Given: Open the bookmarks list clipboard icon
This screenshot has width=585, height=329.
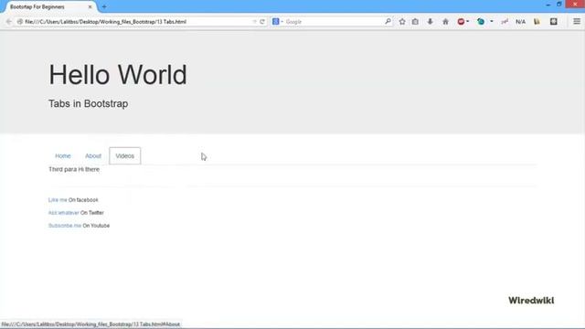Looking at the screenshot, I should pos(415,22).
